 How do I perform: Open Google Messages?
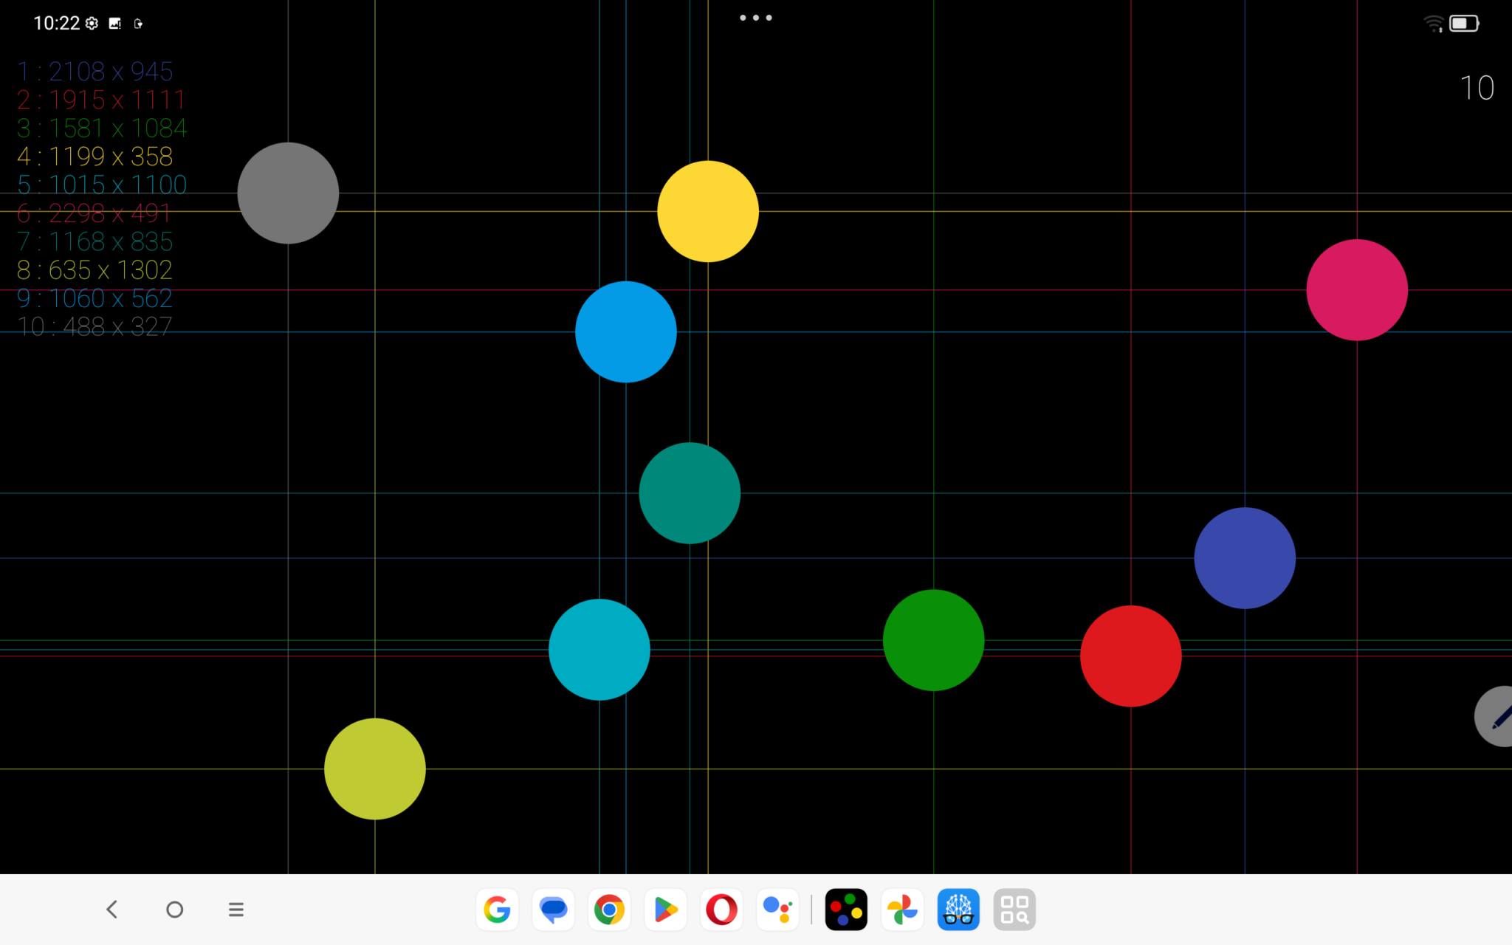(x=553, y=910)
